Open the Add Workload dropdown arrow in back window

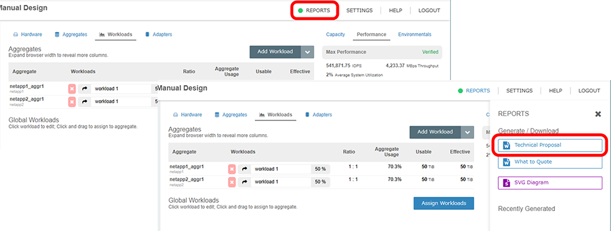(308, 52)
